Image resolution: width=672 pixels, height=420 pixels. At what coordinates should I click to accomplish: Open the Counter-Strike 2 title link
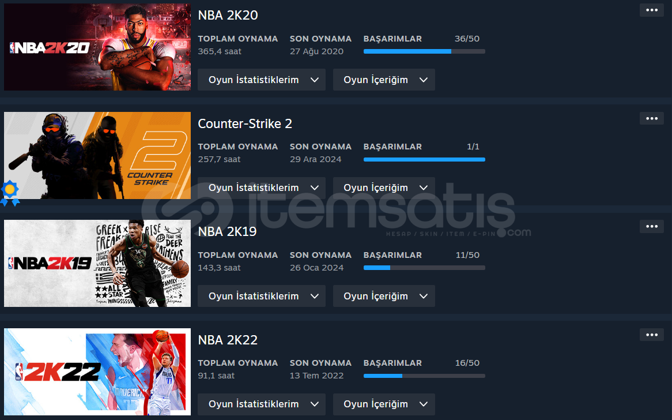pos(245,123)
